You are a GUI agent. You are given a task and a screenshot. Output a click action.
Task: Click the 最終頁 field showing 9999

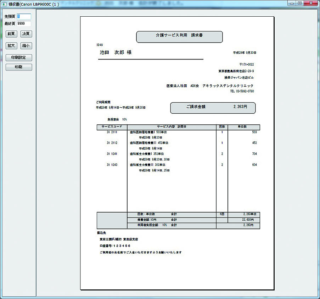(24, 24)
